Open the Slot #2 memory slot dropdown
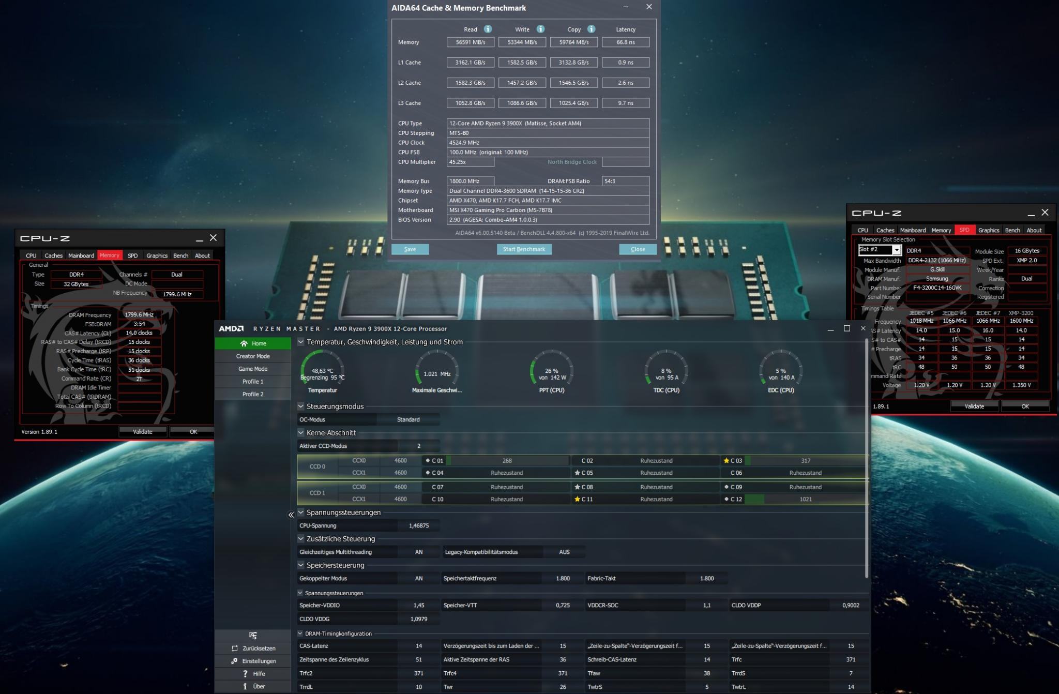This screenshot has width=1059, height=694. pyautogui.click(x=896, y=250)
